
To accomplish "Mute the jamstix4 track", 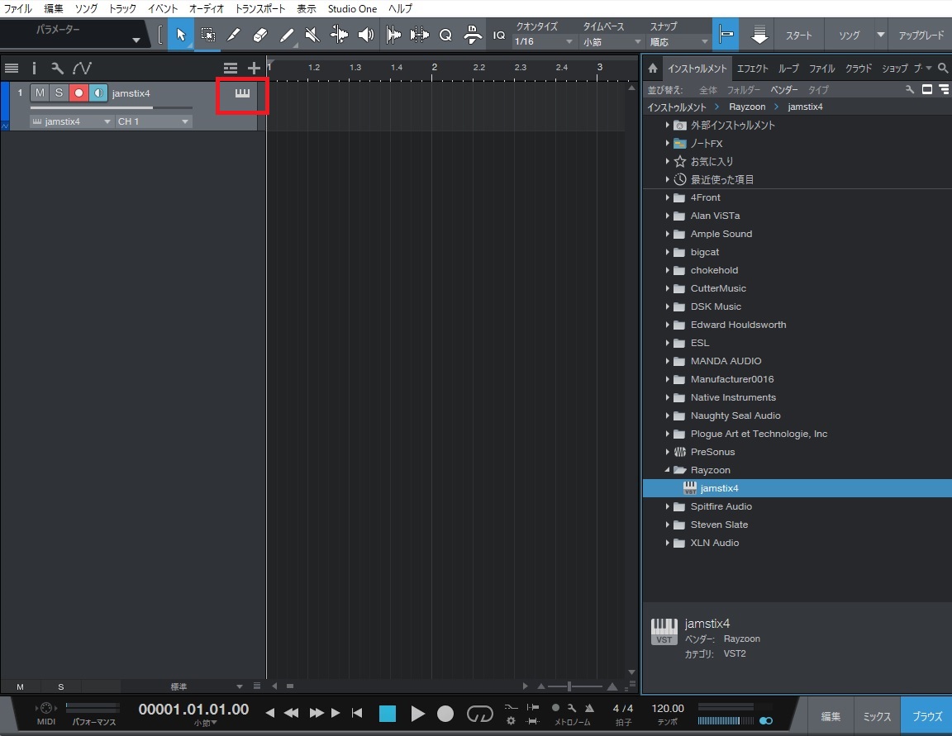I will coord(40,93).
